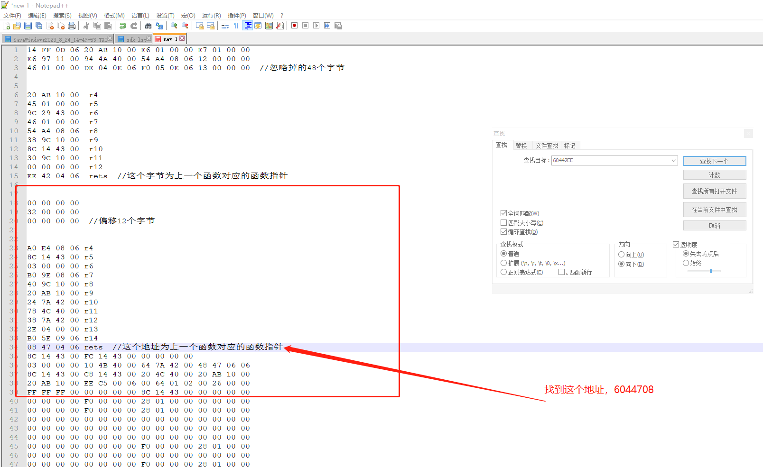This screenshot has height=467, width=763.
Task: Switch to the 替换 tab
Action: [521, 146]
